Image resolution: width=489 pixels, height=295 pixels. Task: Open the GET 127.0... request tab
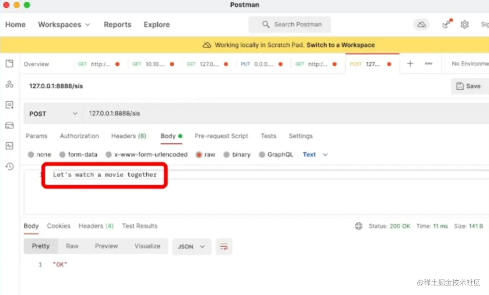pos(208,64)
